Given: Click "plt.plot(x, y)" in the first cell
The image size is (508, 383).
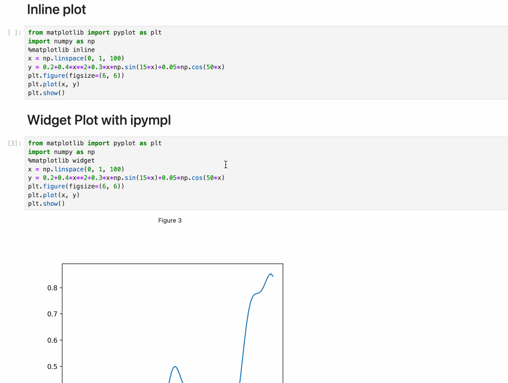Looking at the screenshot, I should pyautogui.click(x=54, y=84).
